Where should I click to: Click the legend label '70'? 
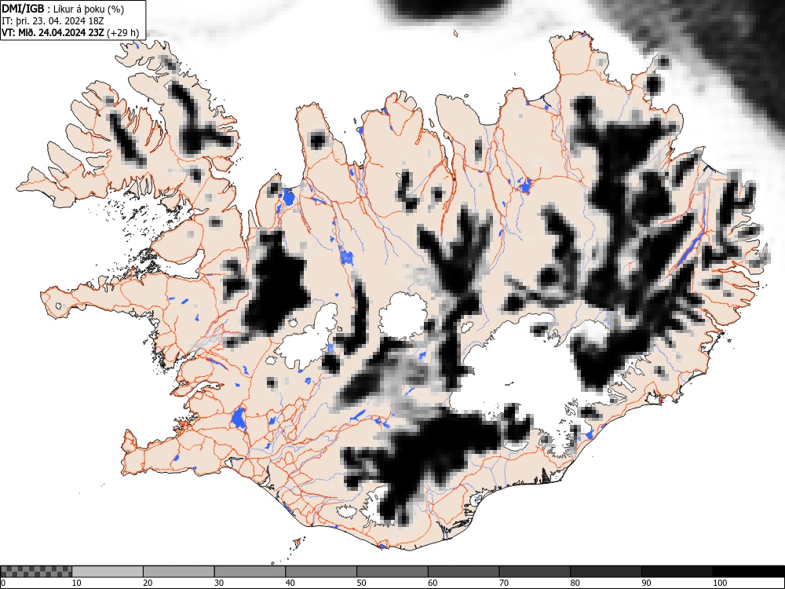[504, 583]
